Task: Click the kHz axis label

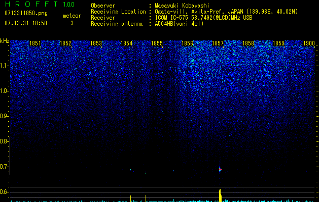Action: (5, 41)
